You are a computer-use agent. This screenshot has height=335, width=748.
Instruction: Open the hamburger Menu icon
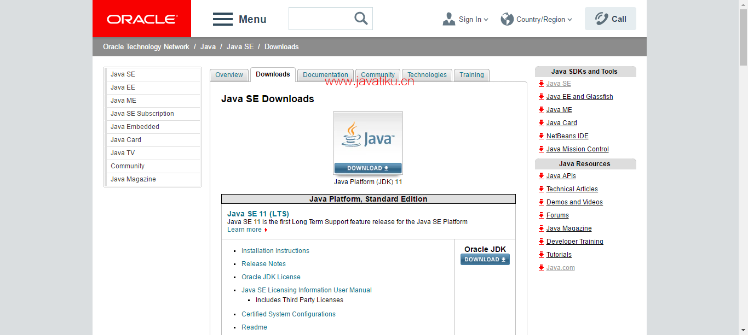point(223,19)
